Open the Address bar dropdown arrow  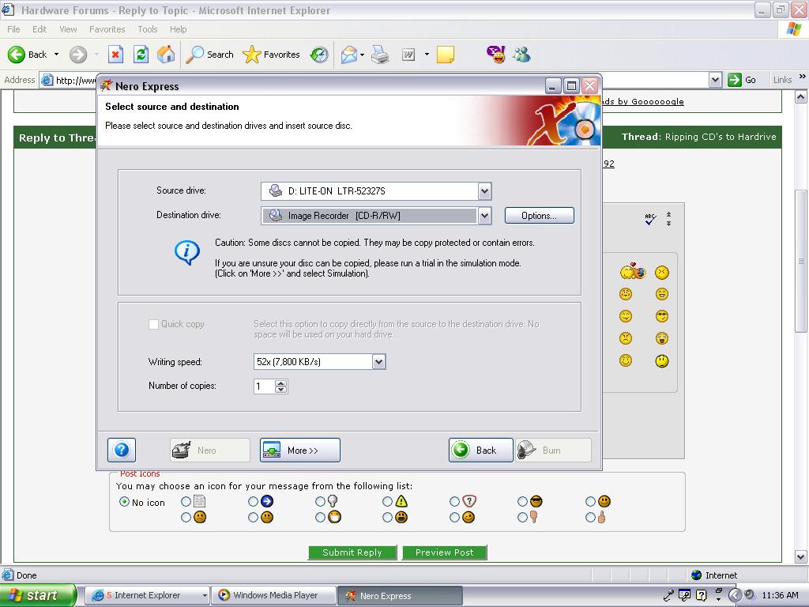tap(714, 80)
